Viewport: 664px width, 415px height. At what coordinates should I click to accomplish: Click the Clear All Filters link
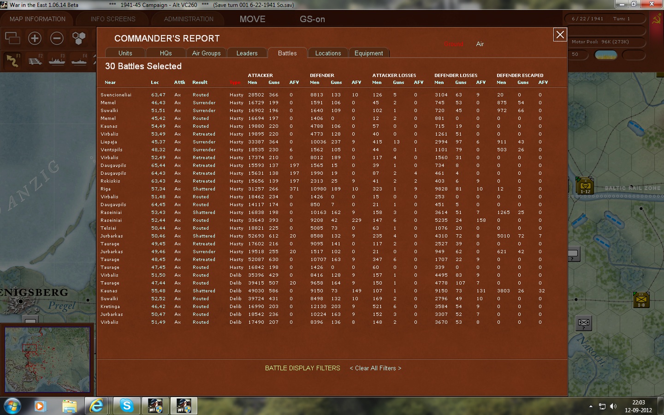375,368
